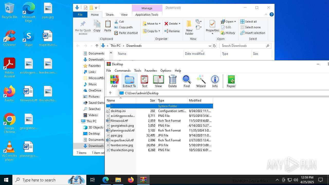Click Paste shortcut in ribbon

[x=126, y=33]
